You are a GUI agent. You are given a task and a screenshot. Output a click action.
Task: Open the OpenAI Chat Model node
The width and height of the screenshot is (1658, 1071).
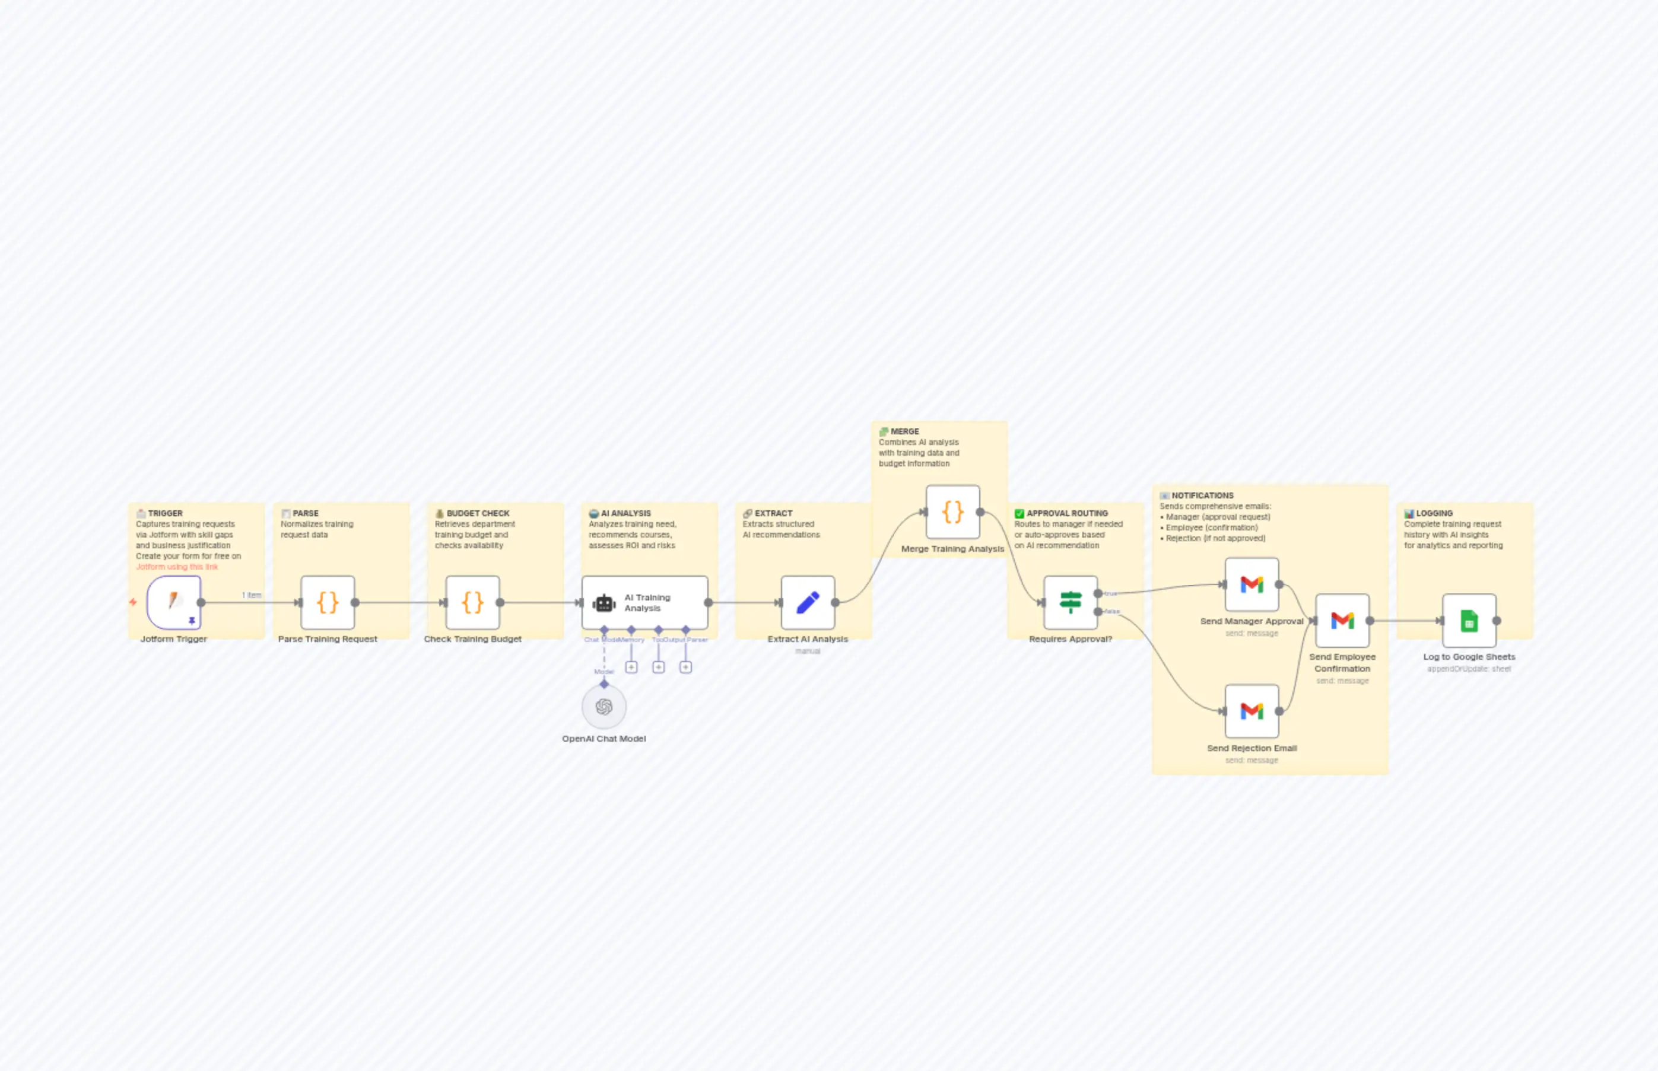point(604,707)
